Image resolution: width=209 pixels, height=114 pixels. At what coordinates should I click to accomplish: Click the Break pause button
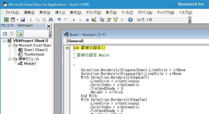(x=80, y=20)
